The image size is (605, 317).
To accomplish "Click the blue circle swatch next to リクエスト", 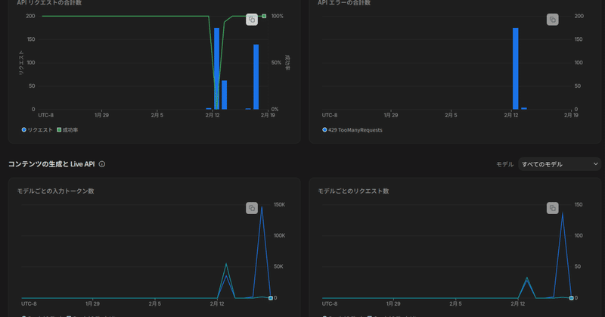I will point(24,129).
